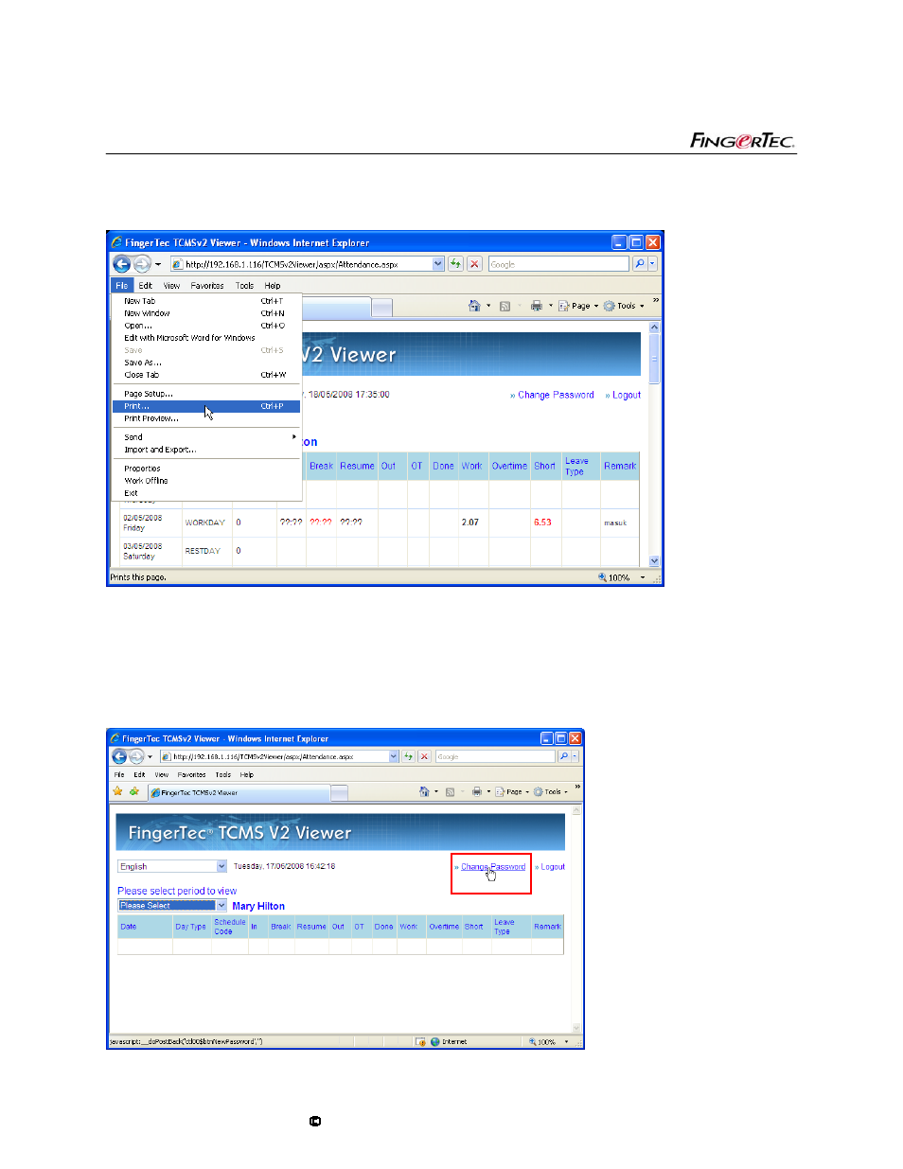Click RSS feeds icon in lower browser toolbar
Screen dimensions: 903x1169
click(451, 791)
